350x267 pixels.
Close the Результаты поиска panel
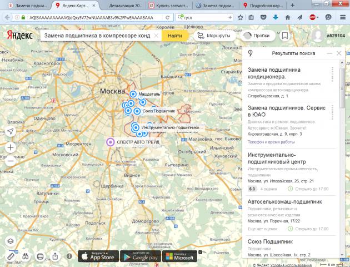click(339, 53)
